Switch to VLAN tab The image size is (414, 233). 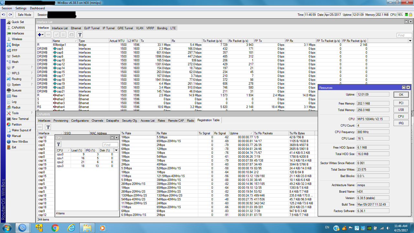(x=139, y=28)
